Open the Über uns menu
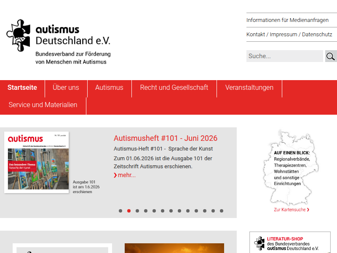Image resolution: width=337 pixels, height=253 pixels. [66, 88]
